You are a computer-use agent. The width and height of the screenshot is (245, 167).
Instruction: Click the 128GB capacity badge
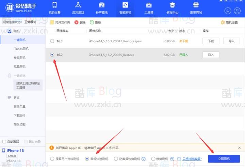pos(12,156)
